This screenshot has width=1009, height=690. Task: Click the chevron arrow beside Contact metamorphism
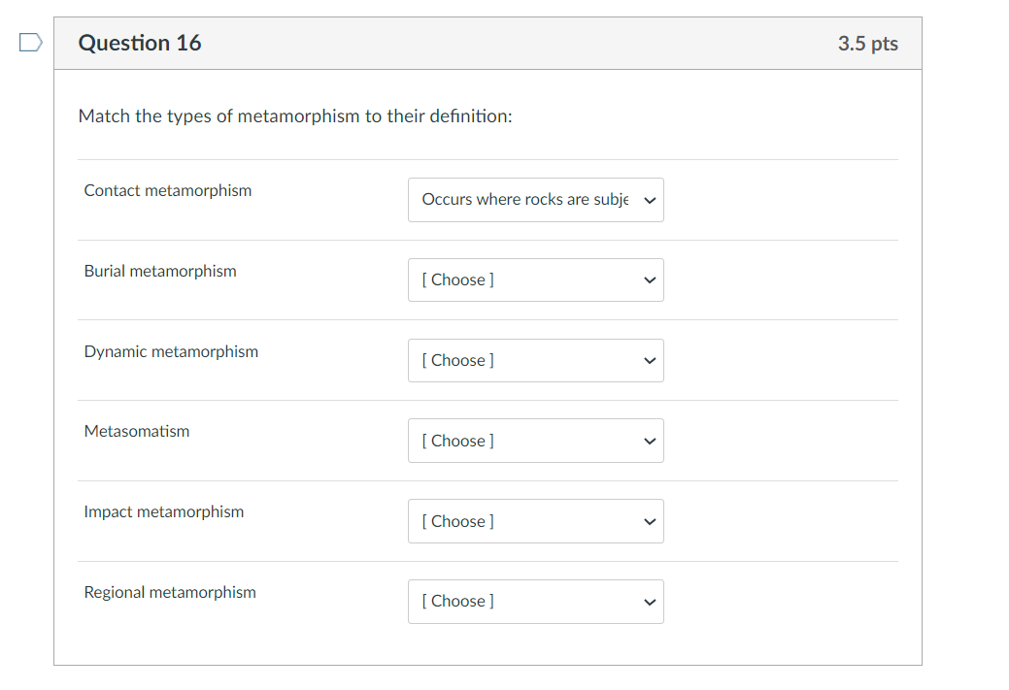click(650, 201)
